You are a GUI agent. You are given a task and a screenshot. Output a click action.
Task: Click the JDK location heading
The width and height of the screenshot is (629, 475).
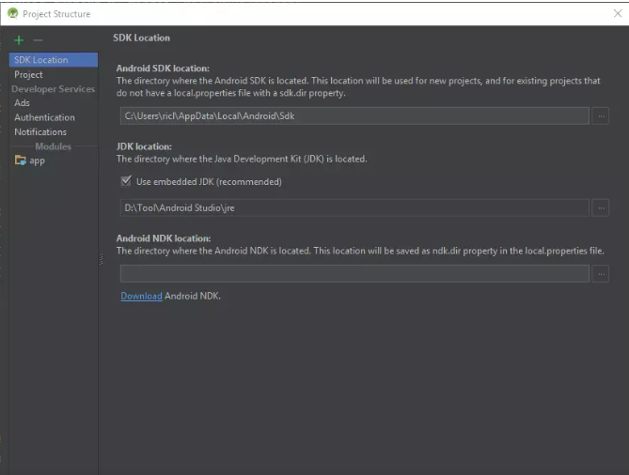tap(144, 146)
